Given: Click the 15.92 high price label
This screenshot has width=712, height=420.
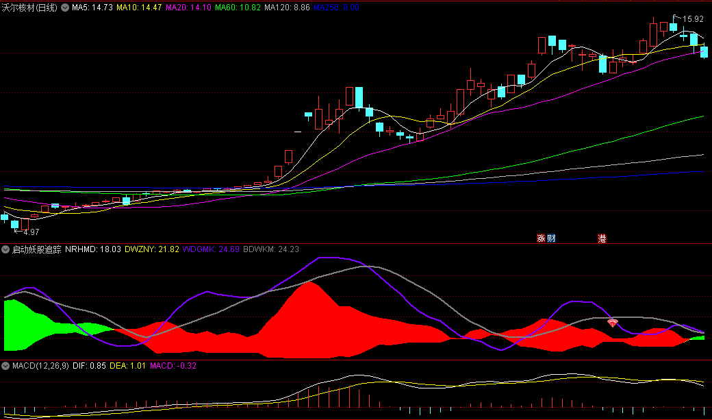Looking at the screenshot, I should 693,19.
